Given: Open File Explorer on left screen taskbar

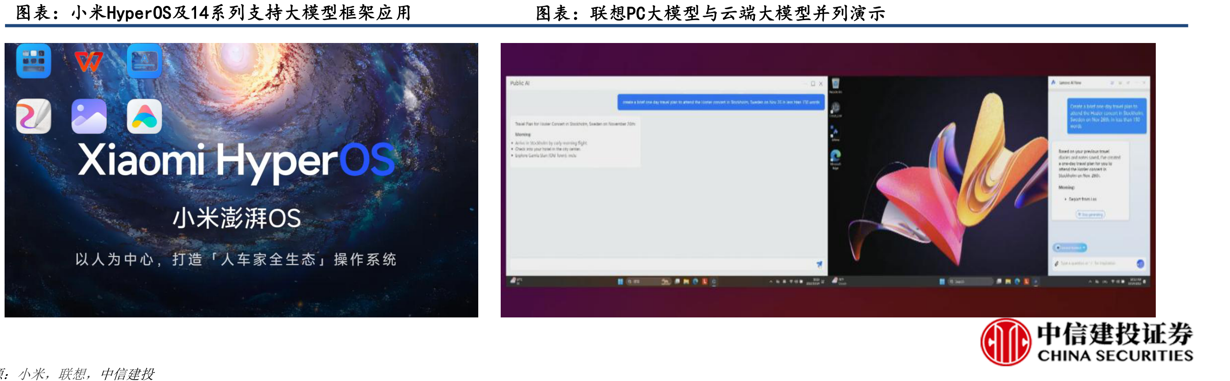Looking at the screenshot, I should [686, 282].
